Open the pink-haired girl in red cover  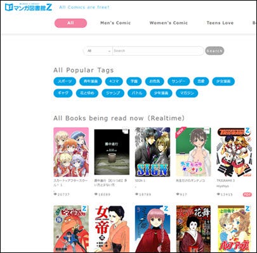click(x=152, y=229)
